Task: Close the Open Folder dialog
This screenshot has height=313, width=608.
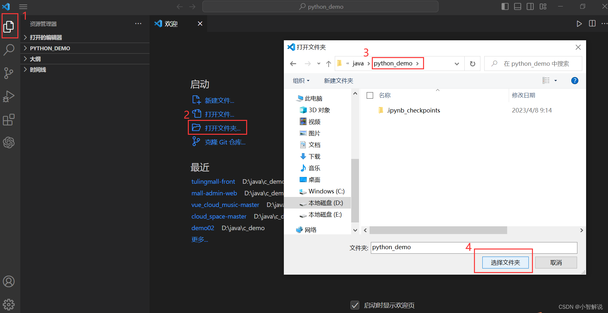Action: (578, 47)
